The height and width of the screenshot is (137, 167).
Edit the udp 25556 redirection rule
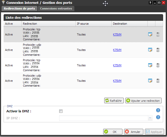[x=150, y=81]
